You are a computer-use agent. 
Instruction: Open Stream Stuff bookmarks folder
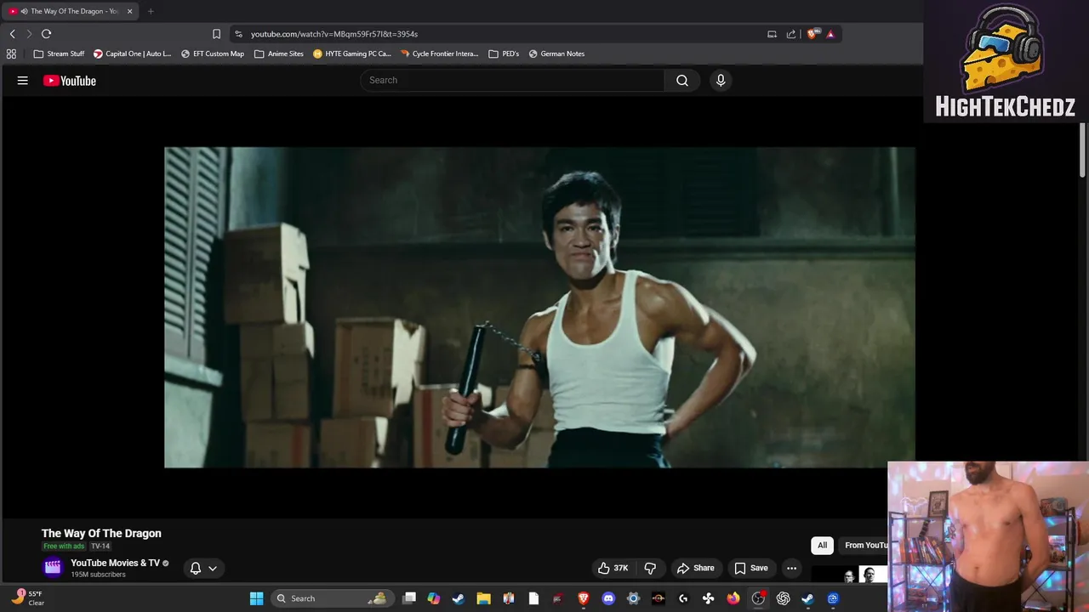click(x=59, y=54)
